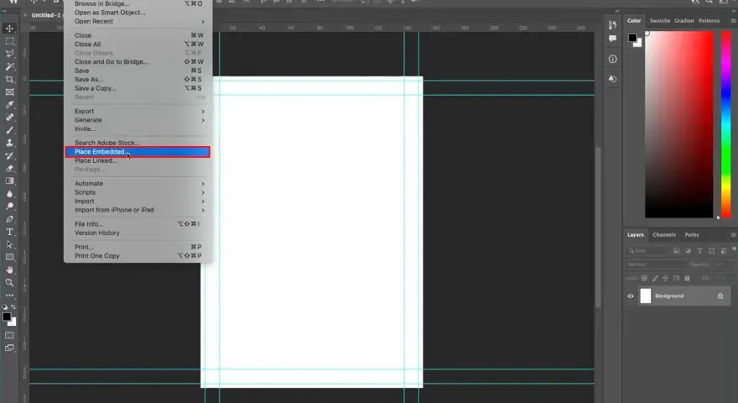The width and height of the screenshot is (738, 403).
Task: Toggle filter for pixel layers icon
Action: coord(676,251)
